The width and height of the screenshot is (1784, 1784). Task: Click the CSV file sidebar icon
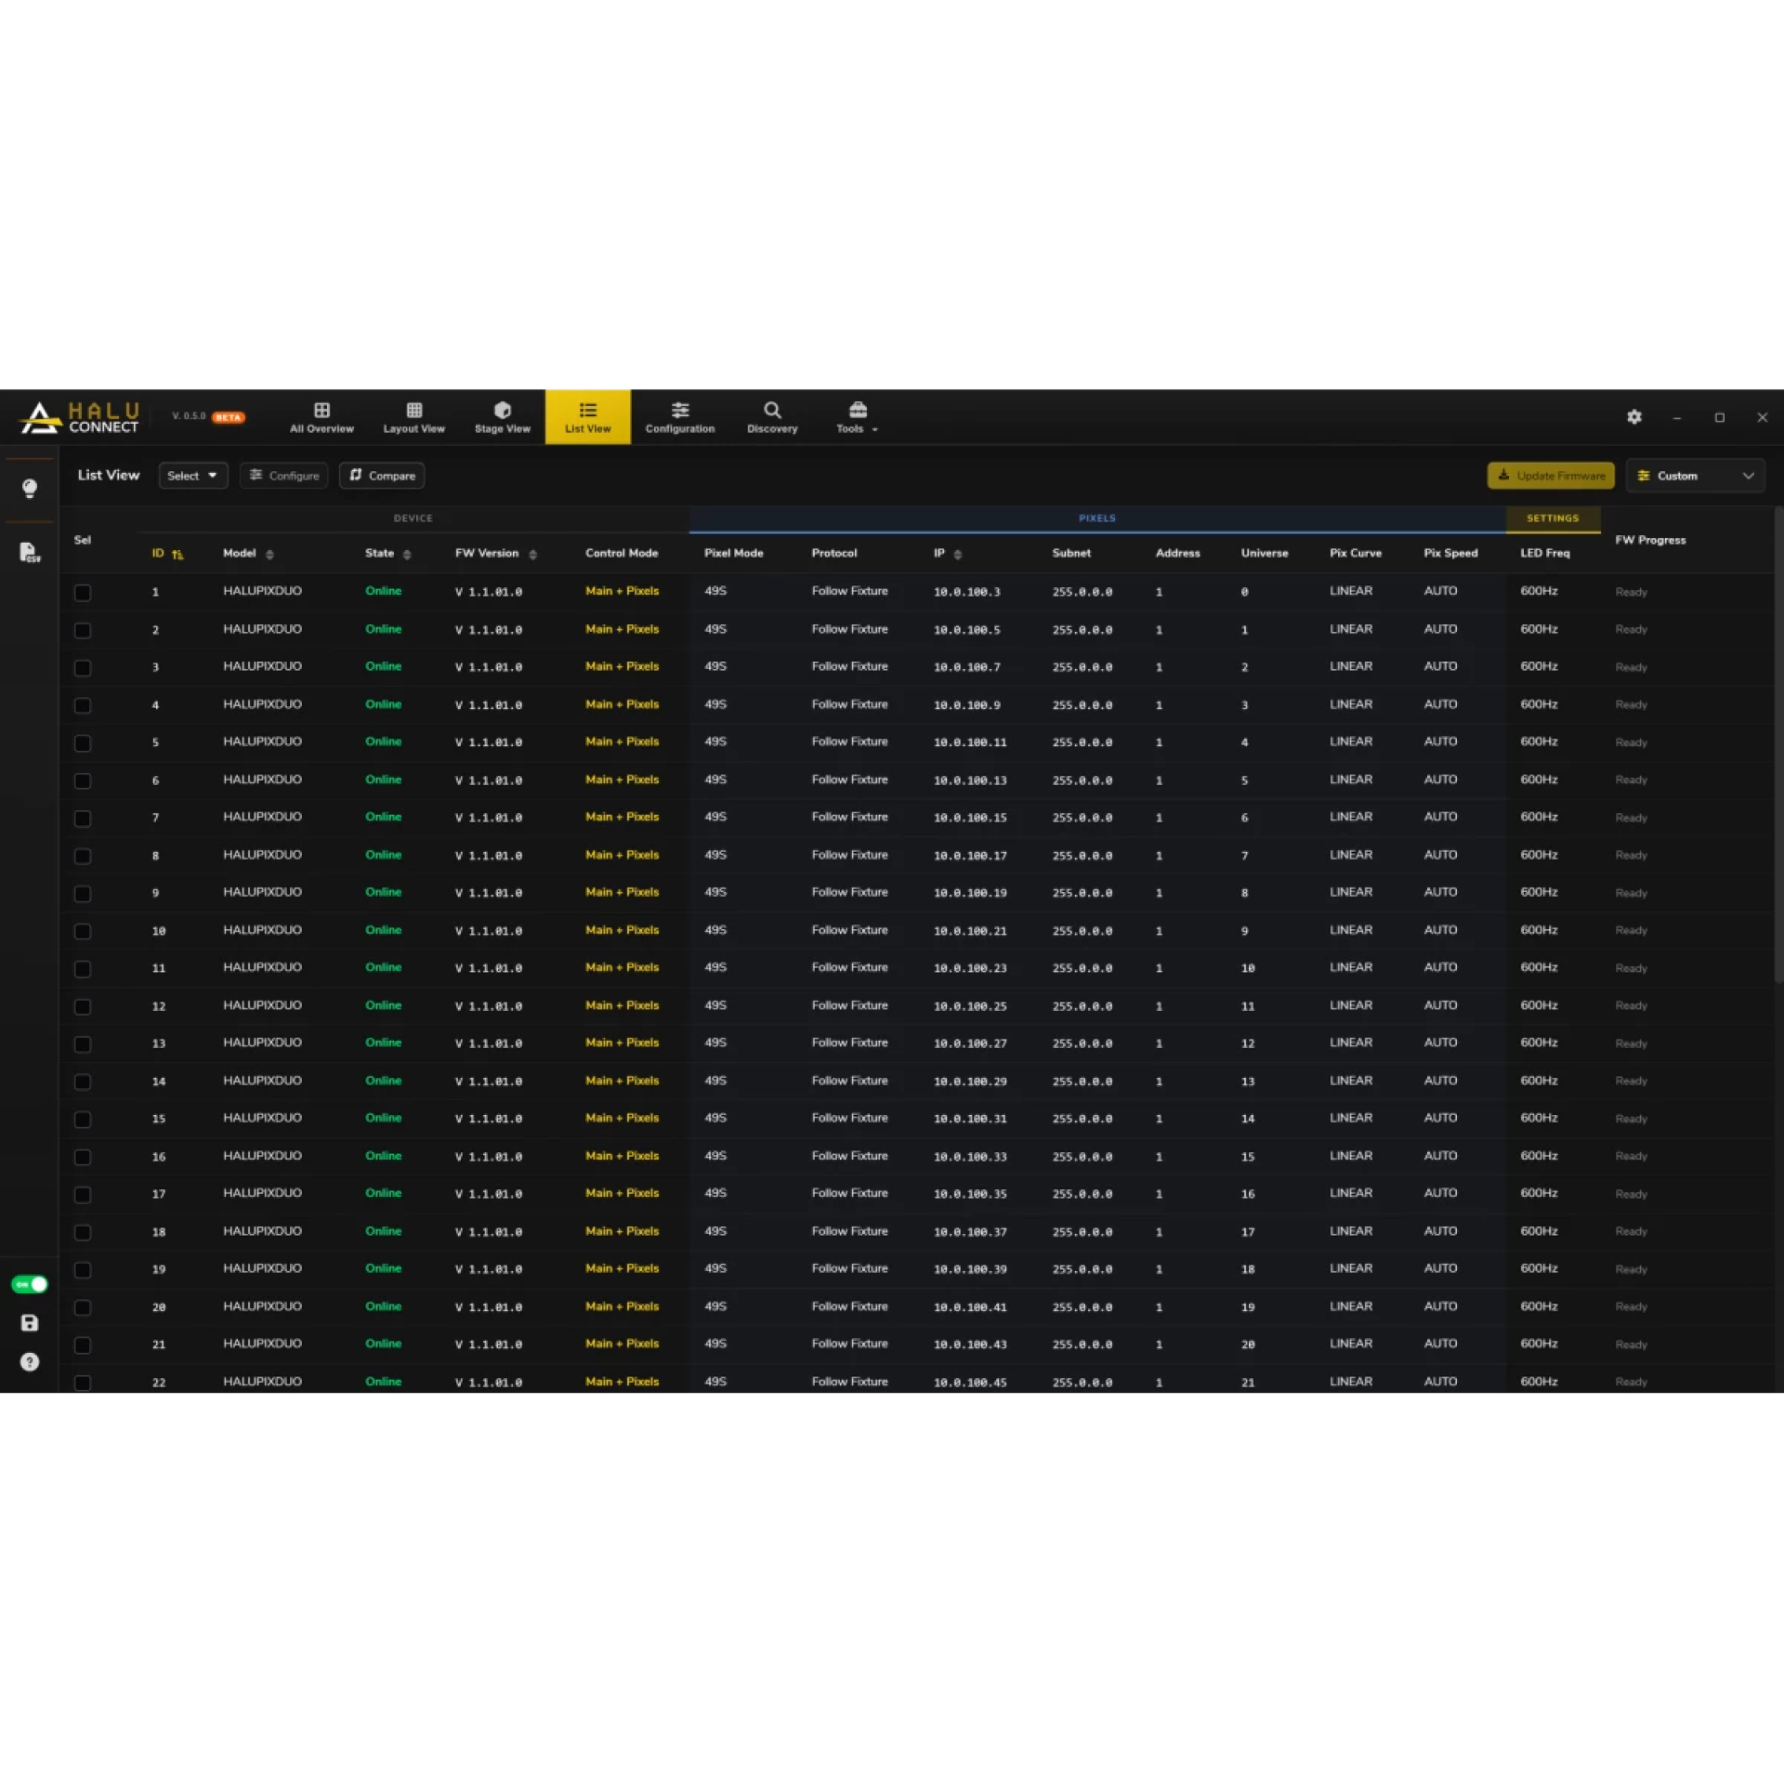(x=30, y=552)
